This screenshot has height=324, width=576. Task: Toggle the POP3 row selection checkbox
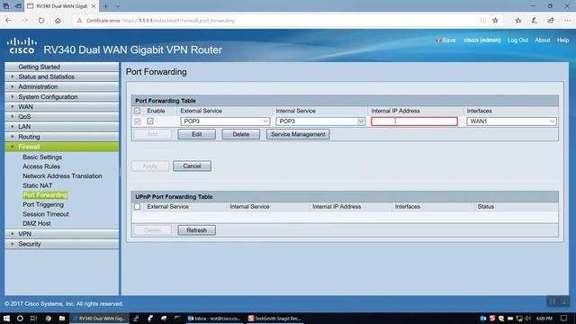[x=138, y=121]
